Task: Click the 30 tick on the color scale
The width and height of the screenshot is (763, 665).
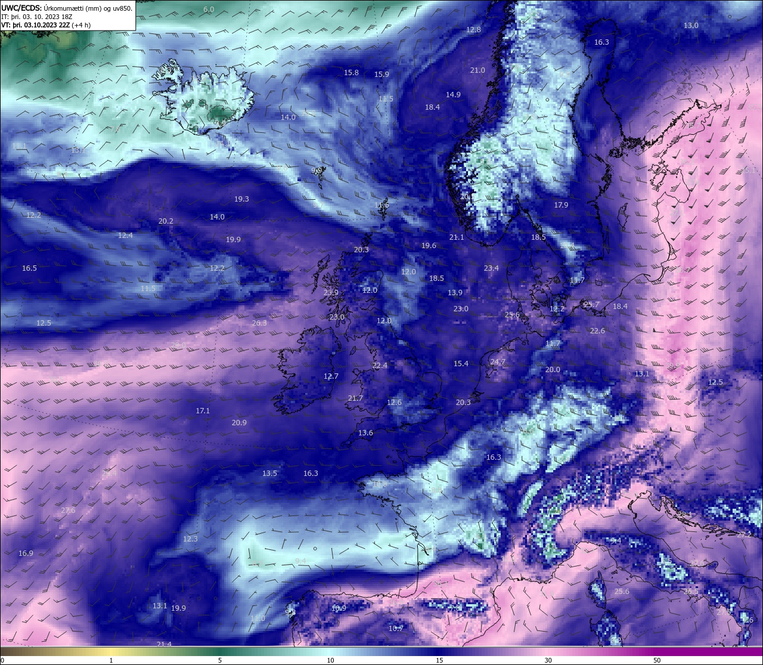Action: [x=548, y=660]
